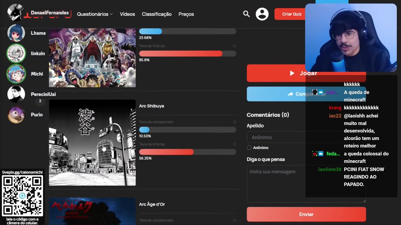The width and height of the screenshot is (401, 225).
Task: Click the PereciniUai number 2 badge
Action: (40, 101)
